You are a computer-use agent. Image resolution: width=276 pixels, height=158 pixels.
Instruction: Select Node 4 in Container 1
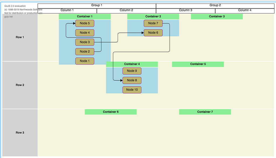84,33
